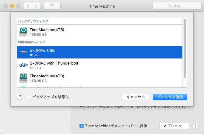This screenshot has width=204, height=134.
Task: Click the 1.13 TB size label
Action: click(35, 68)
